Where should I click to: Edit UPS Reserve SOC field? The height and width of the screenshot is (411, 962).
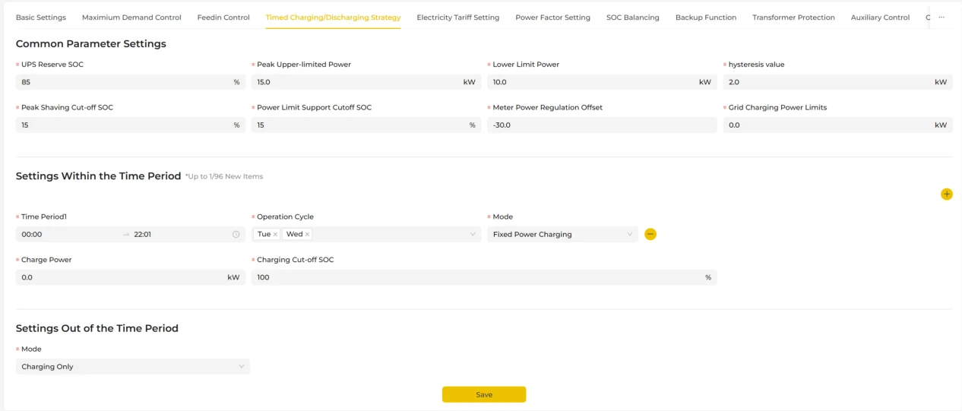(131, 82)
